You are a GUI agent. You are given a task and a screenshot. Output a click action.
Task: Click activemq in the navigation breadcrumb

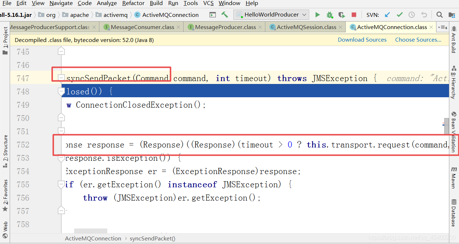coord(112,15)
